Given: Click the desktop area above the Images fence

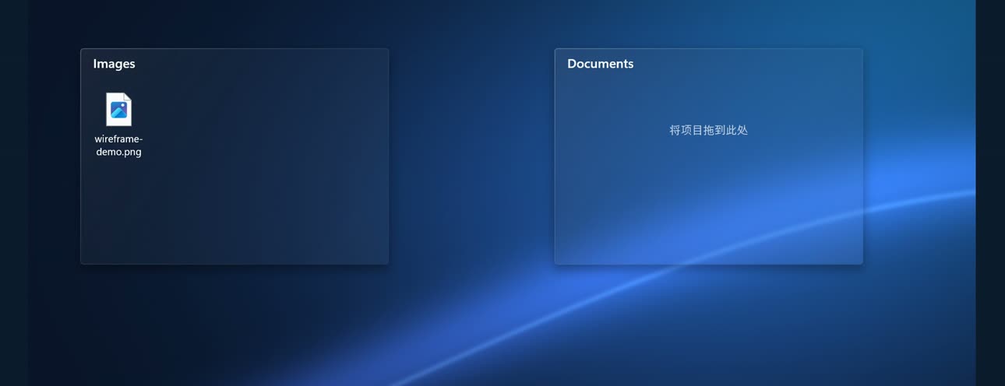Looking at the screenshot, I should click(234, 23).
